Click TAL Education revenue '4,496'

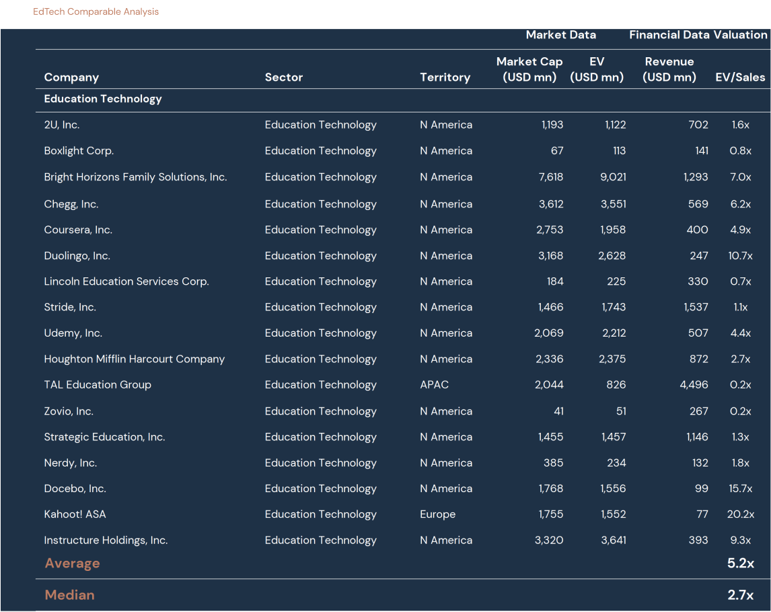coord(694,384)
